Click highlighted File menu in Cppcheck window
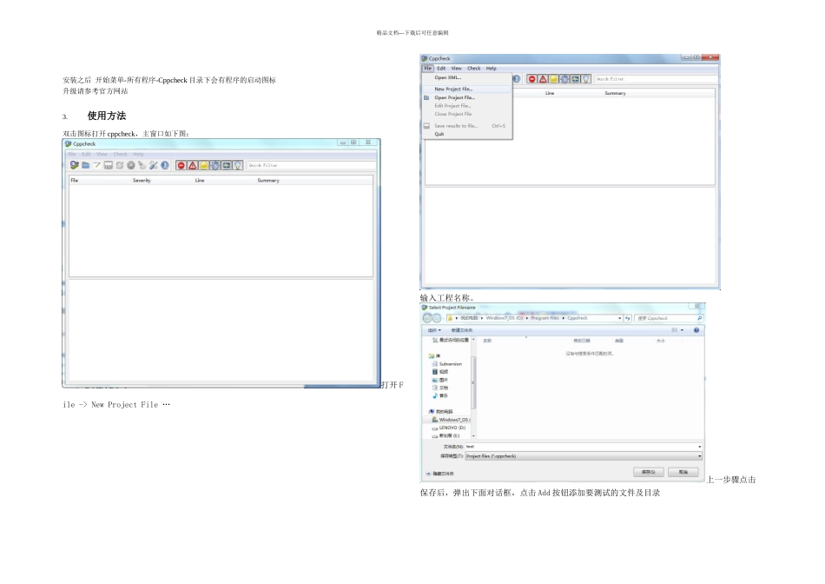The width and height of the screenshot is (825, 584). pyautogui.click(x=428, y=69)
